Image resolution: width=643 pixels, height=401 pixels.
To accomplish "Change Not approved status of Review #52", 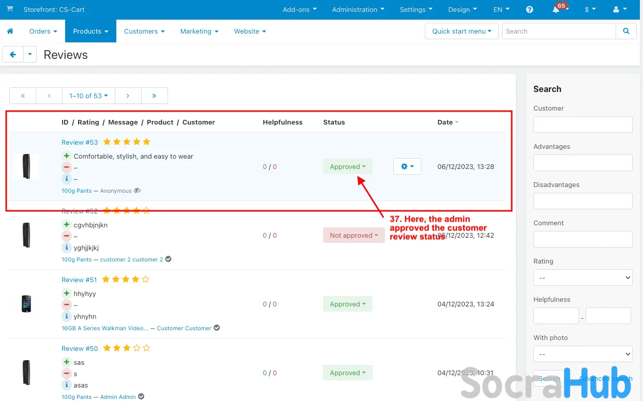I will point(354,235).
